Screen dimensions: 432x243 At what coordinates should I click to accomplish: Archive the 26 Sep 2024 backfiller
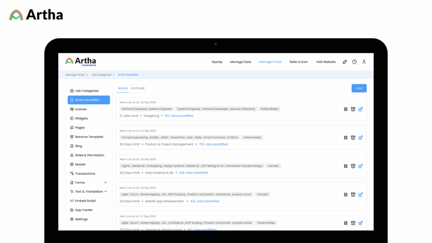click(x=353, y=194)
